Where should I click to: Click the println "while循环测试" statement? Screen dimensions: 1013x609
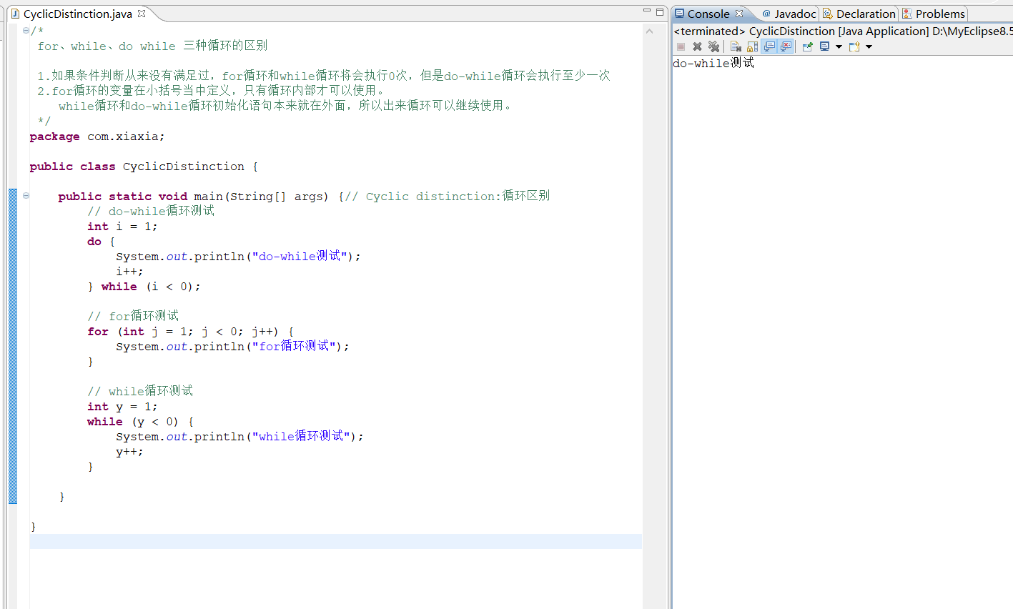[240, 437]
